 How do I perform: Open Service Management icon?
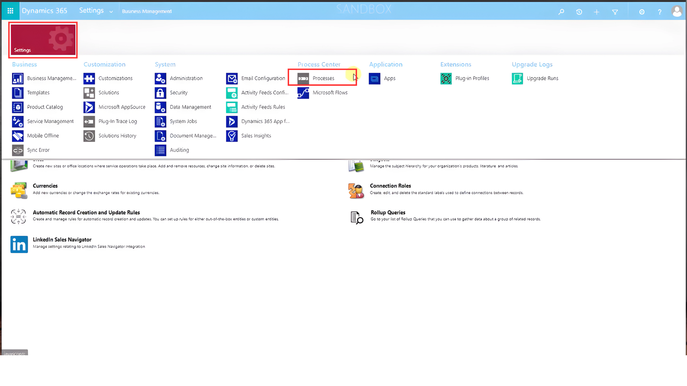tap(18, 122)
